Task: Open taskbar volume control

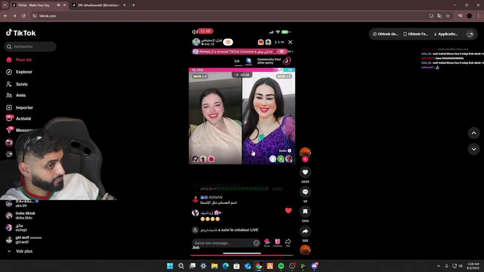Action: pos(461,266)
